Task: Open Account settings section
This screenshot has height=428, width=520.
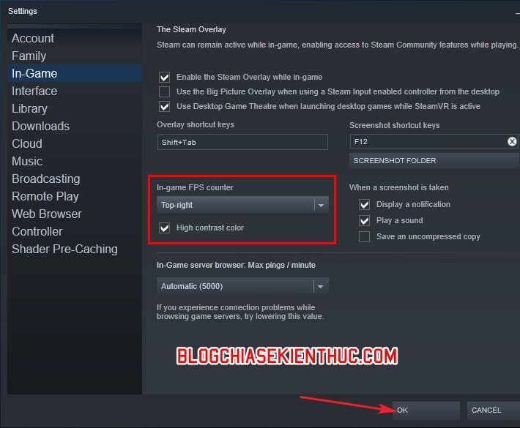Action: [x=75, y=39]
